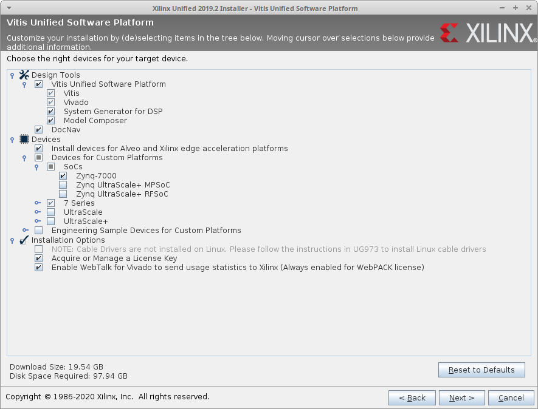Screen dimensions: 538x409
Task: Select System Generator for DSP label
Action: coord(113,111)
